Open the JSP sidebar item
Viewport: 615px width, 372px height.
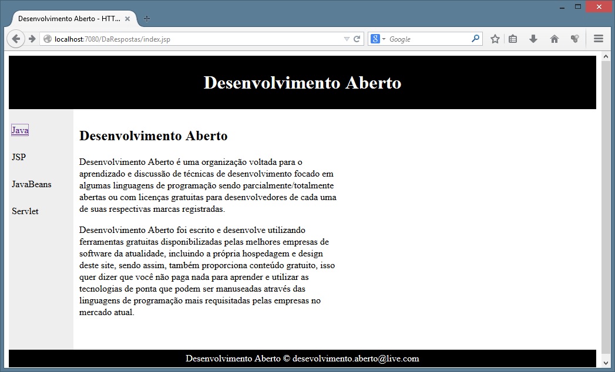(19, 157)
